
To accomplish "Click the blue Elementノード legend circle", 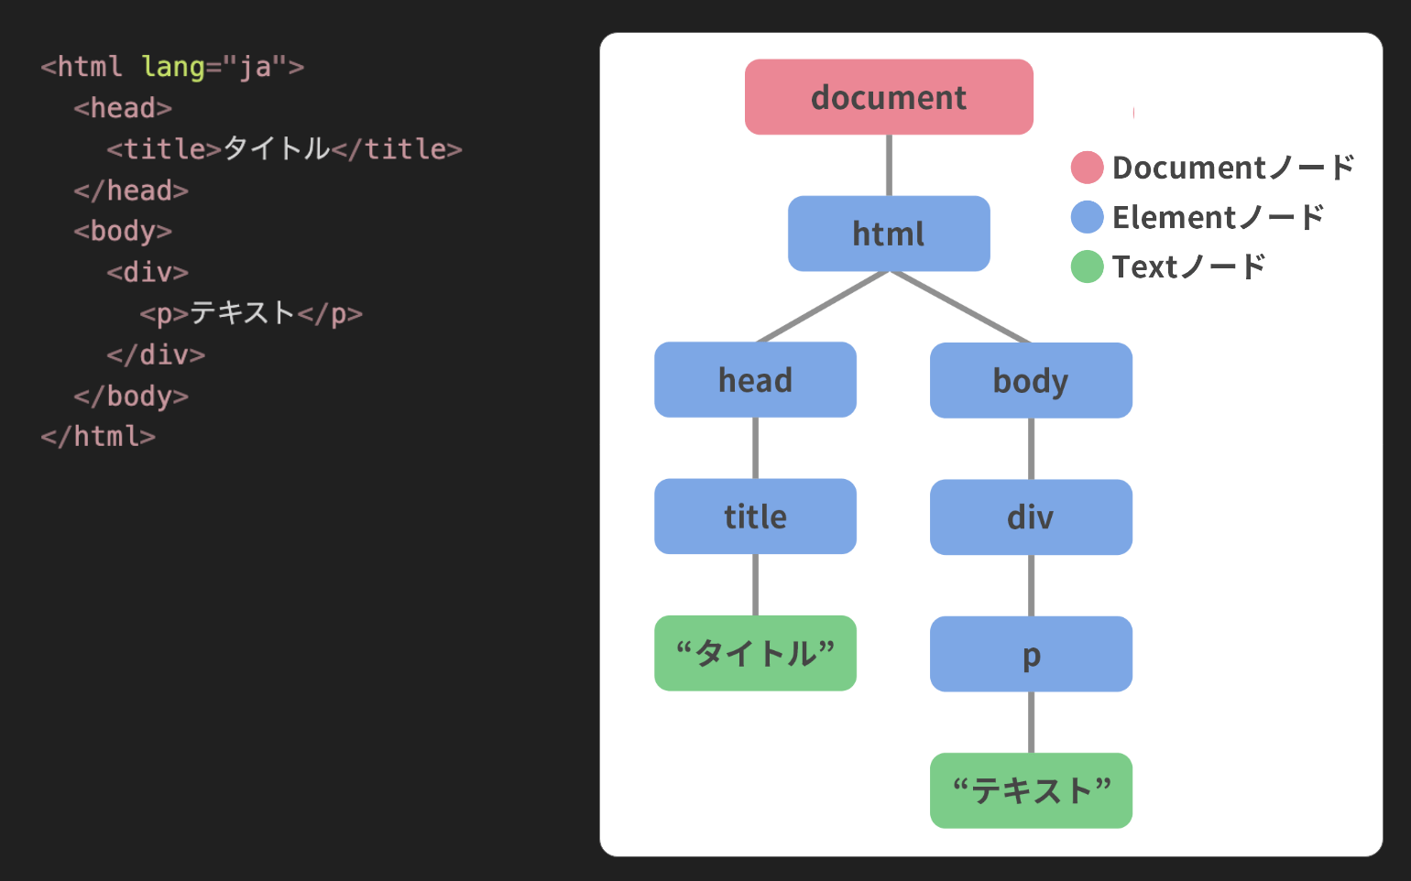I will tap(1087, 217).
